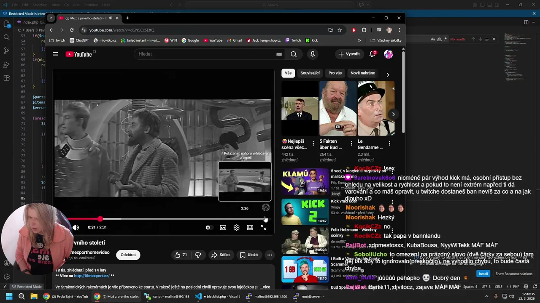Click Show Recommendations in VS Code
540x303 pixels.
(514, 274)
